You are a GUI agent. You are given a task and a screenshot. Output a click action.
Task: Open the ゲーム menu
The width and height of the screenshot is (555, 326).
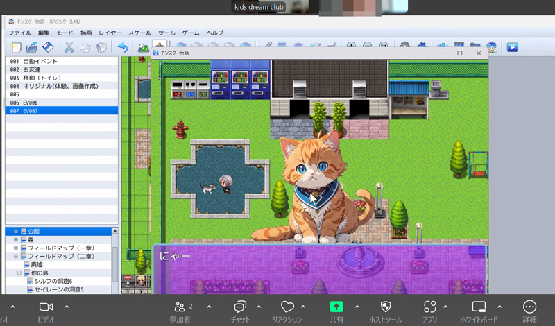(x=191, y=33)
